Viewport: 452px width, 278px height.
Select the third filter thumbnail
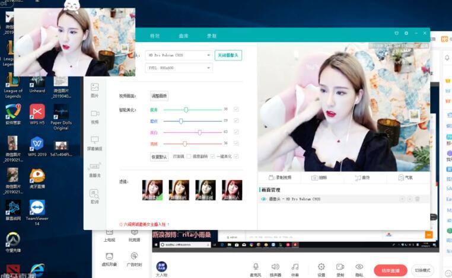point(205,190)
